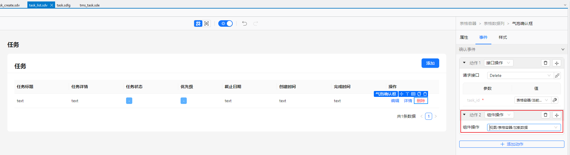Click the undo arrow icon
The width and height of the screenshot is (570, 155).
point(244,23)
